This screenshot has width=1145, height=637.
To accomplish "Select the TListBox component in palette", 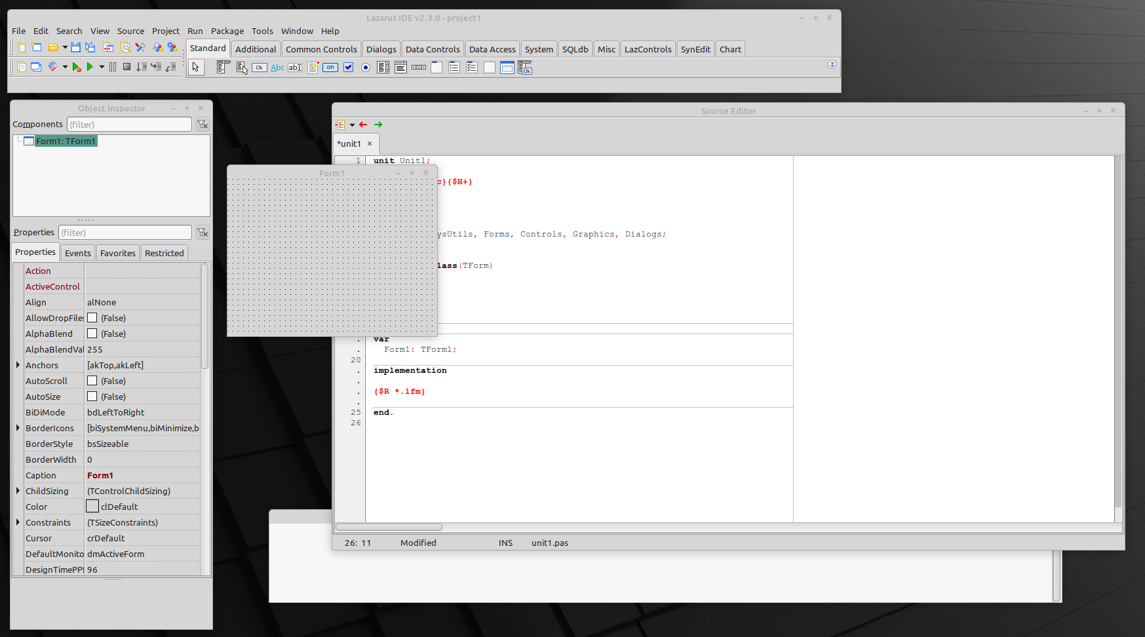I will coord(383,67).
